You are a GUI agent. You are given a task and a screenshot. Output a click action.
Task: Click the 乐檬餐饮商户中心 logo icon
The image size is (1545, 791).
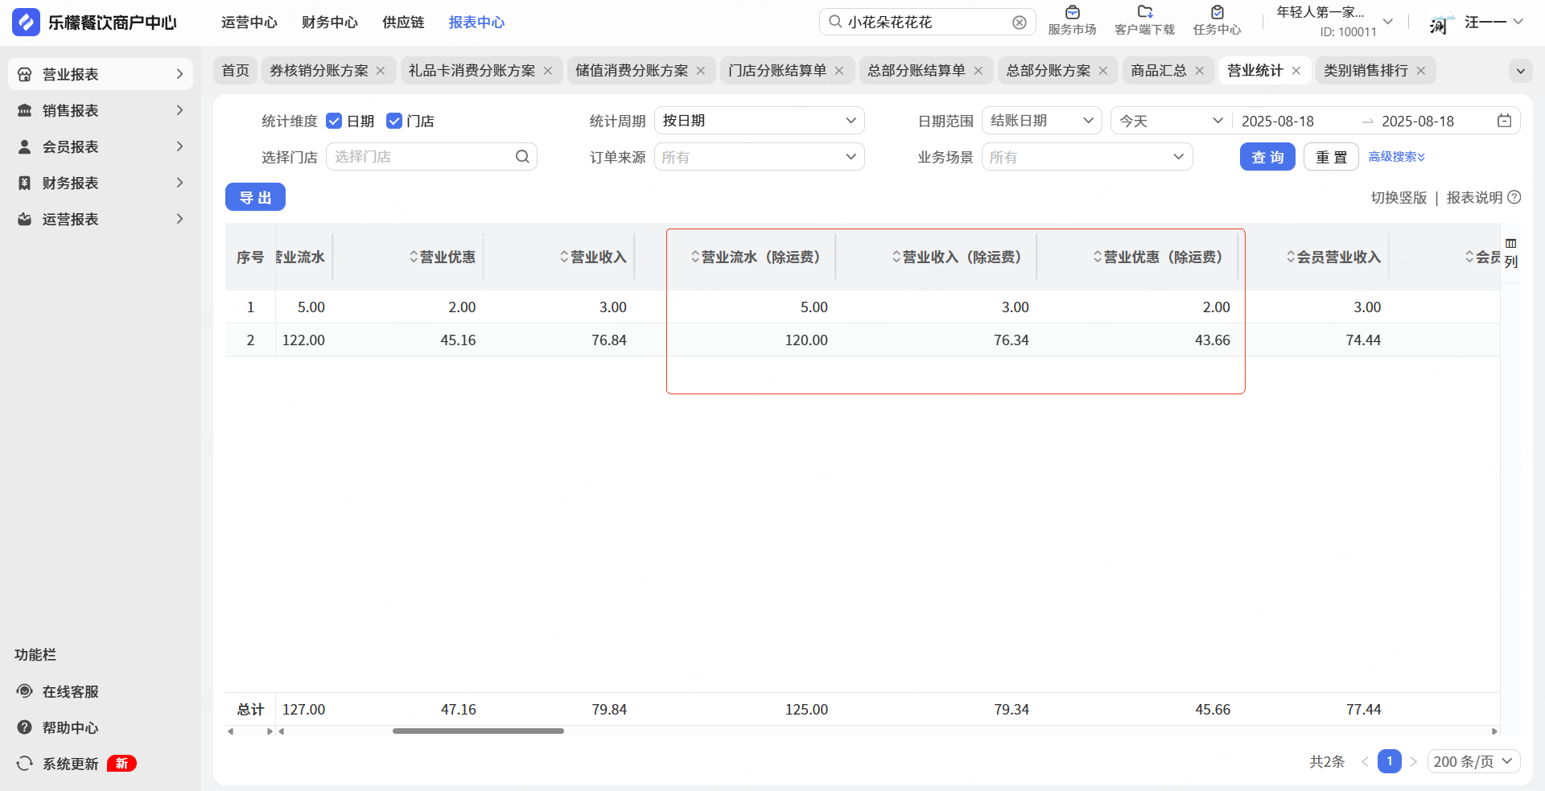point(26,23)
